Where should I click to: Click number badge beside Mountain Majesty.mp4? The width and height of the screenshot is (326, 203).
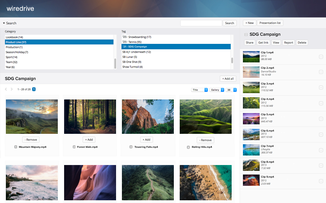coord(15,147)
